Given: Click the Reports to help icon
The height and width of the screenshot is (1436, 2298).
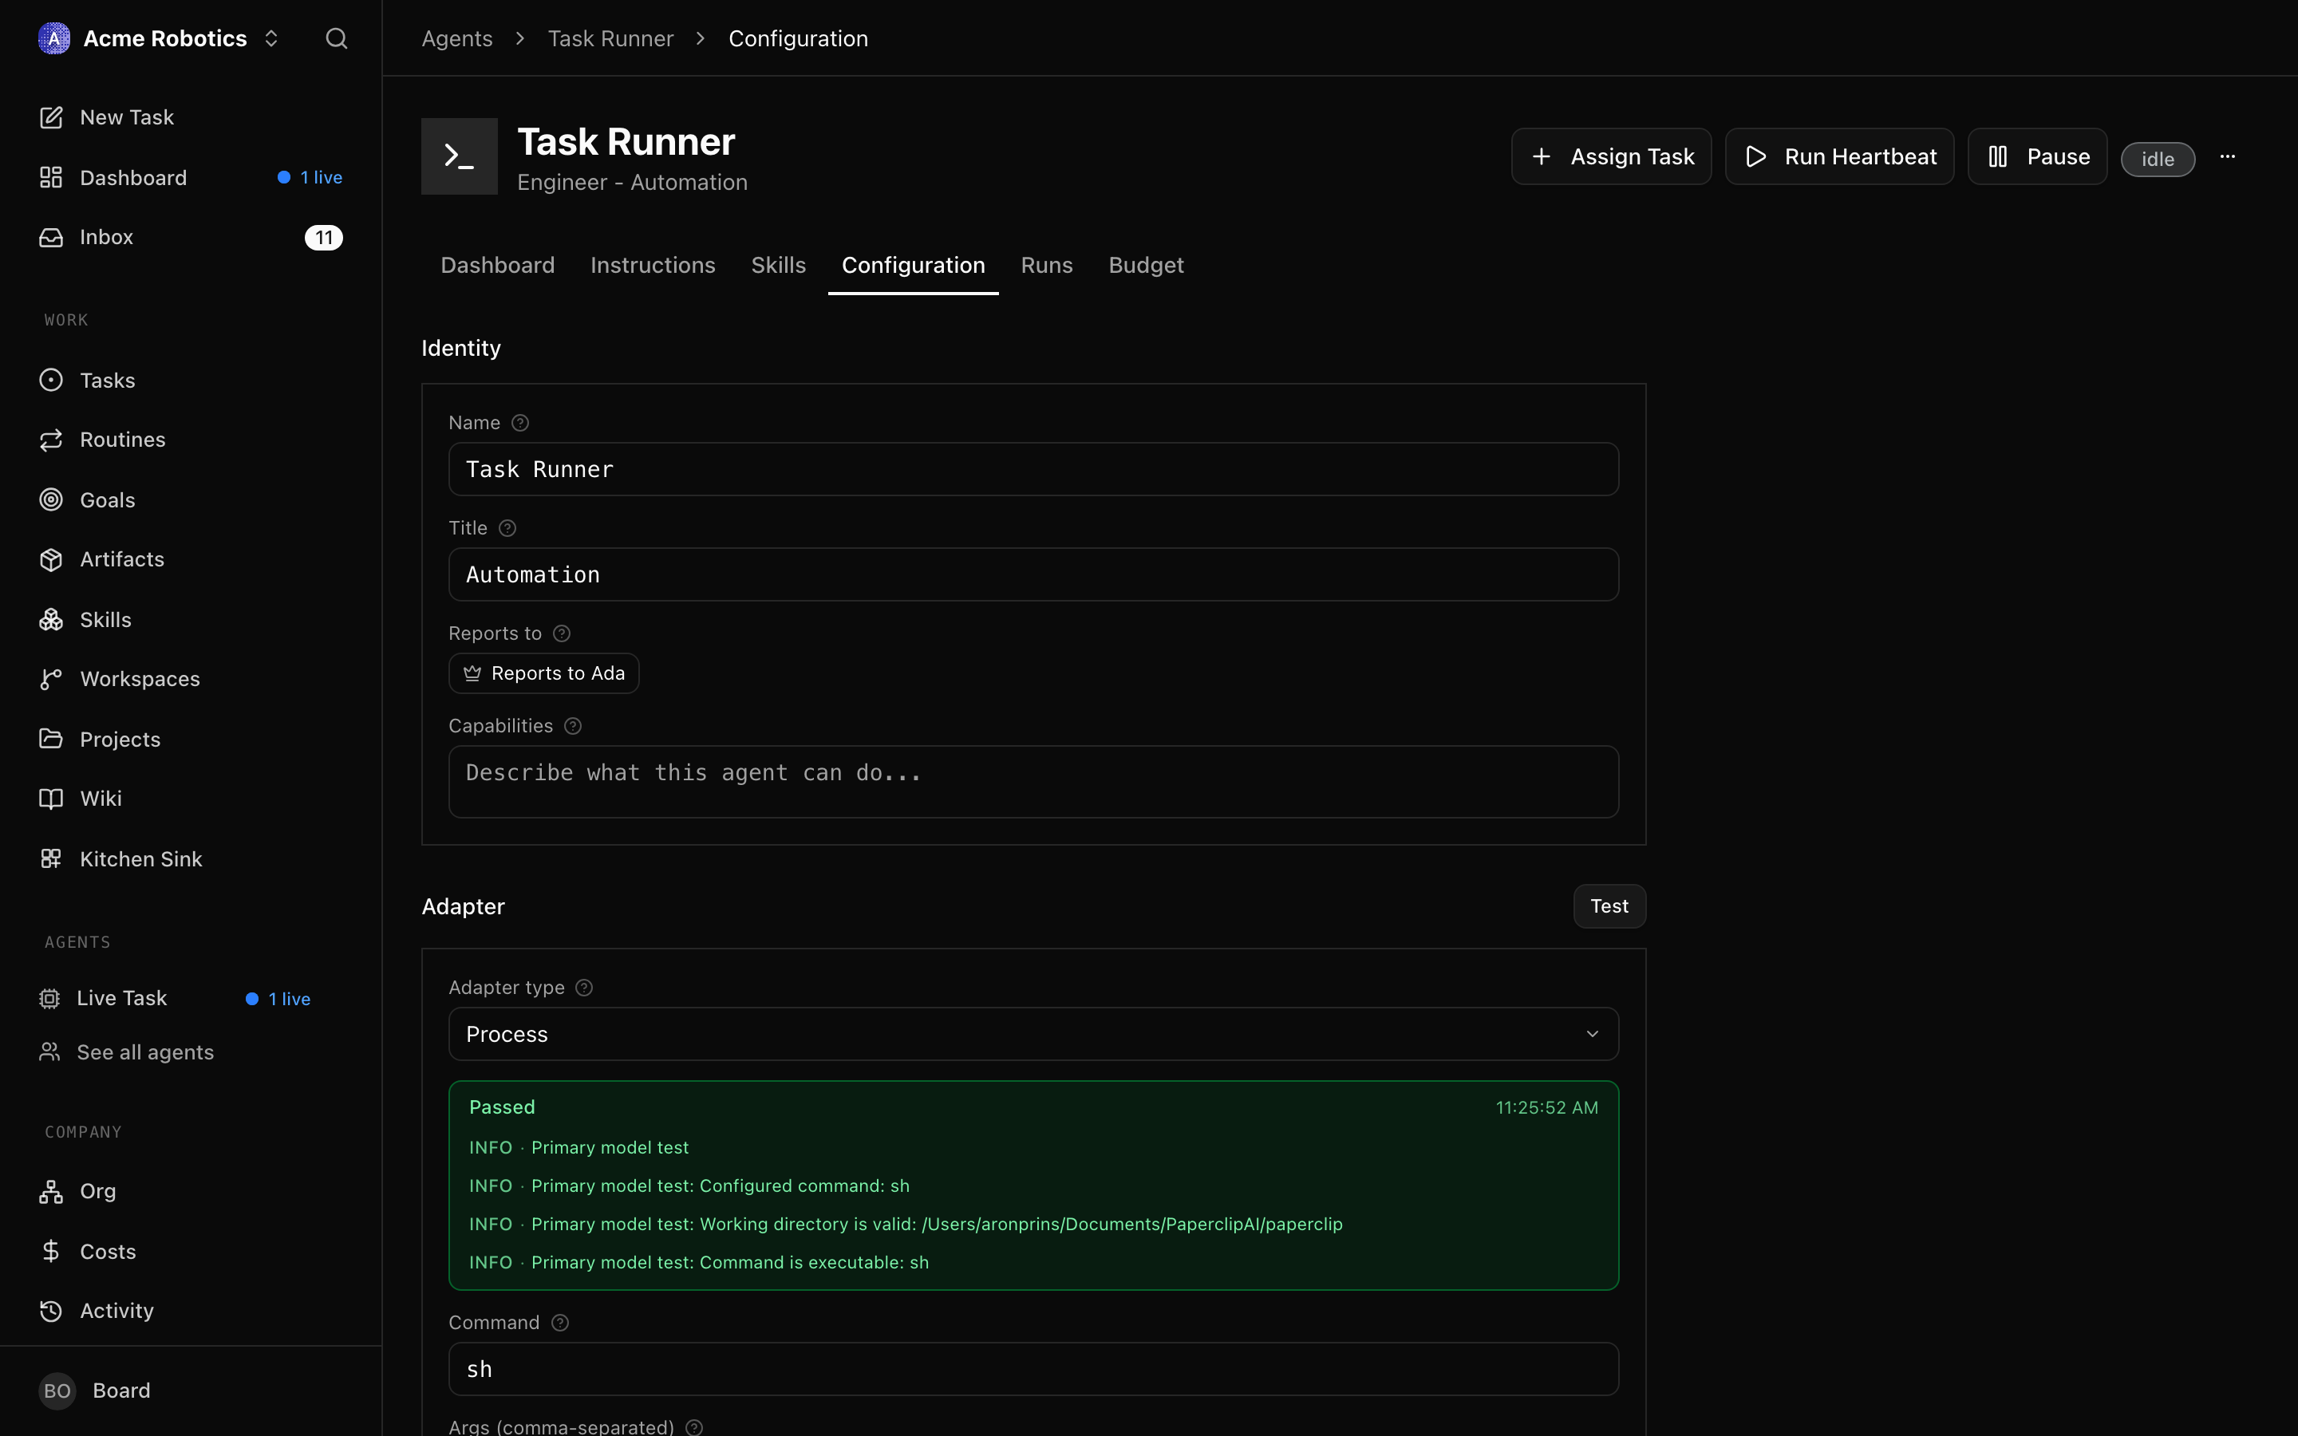Looking at the screenshot, I should [563, 633].
